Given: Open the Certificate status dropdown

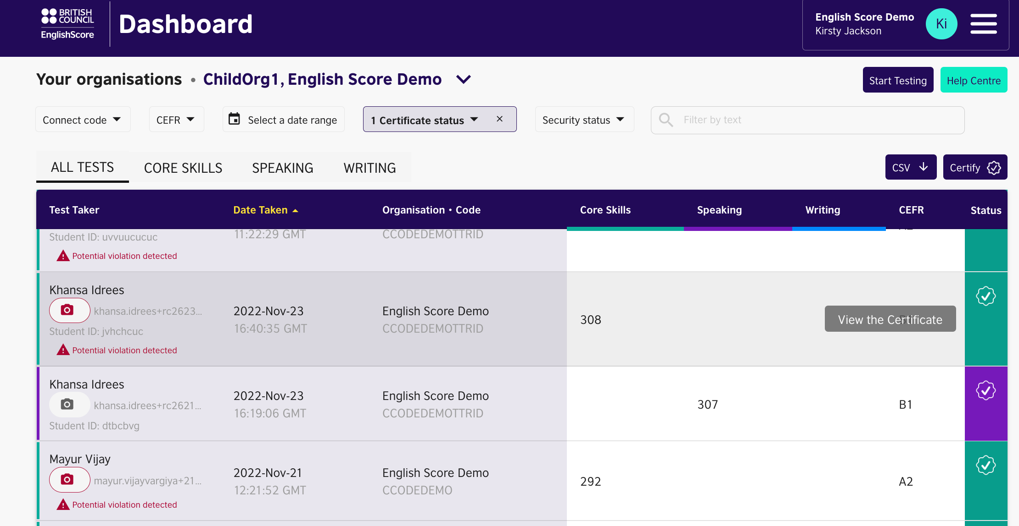Looking at the screenshot, I should (x=425, y=120).
